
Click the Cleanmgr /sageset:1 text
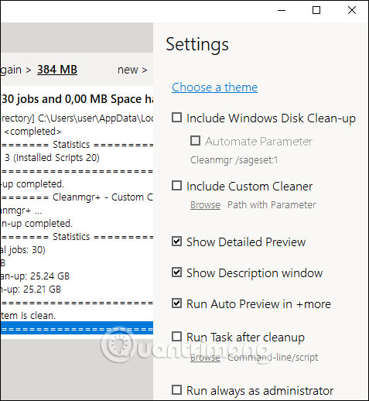(234, 160)
